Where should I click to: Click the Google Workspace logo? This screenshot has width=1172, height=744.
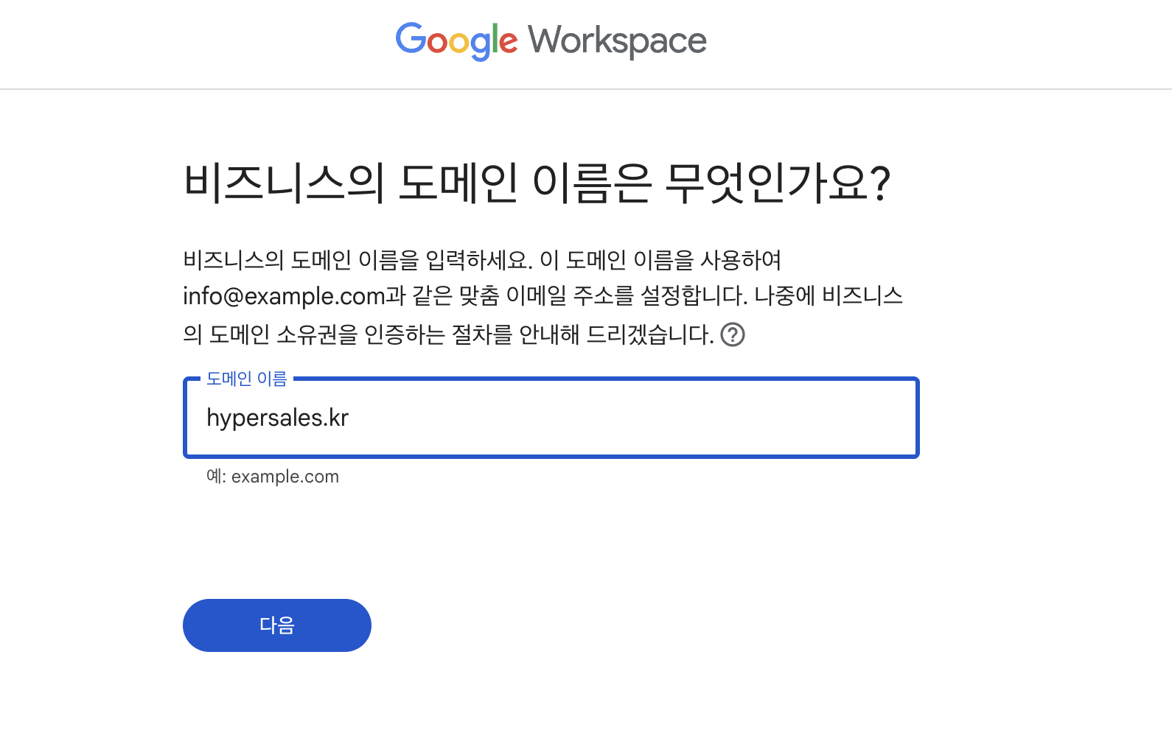click(x=551, y=41)
